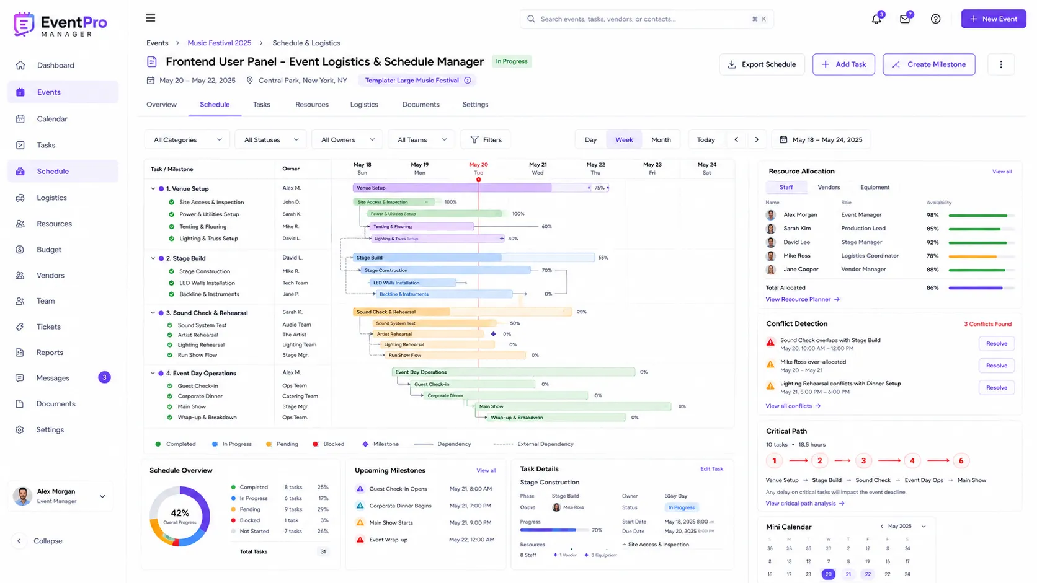
Task: Switch to the Logistics tab
Action: click(364, 105)
